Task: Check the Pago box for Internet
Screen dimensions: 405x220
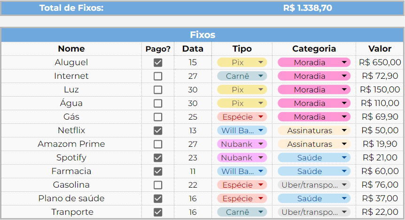Action: 158,76
